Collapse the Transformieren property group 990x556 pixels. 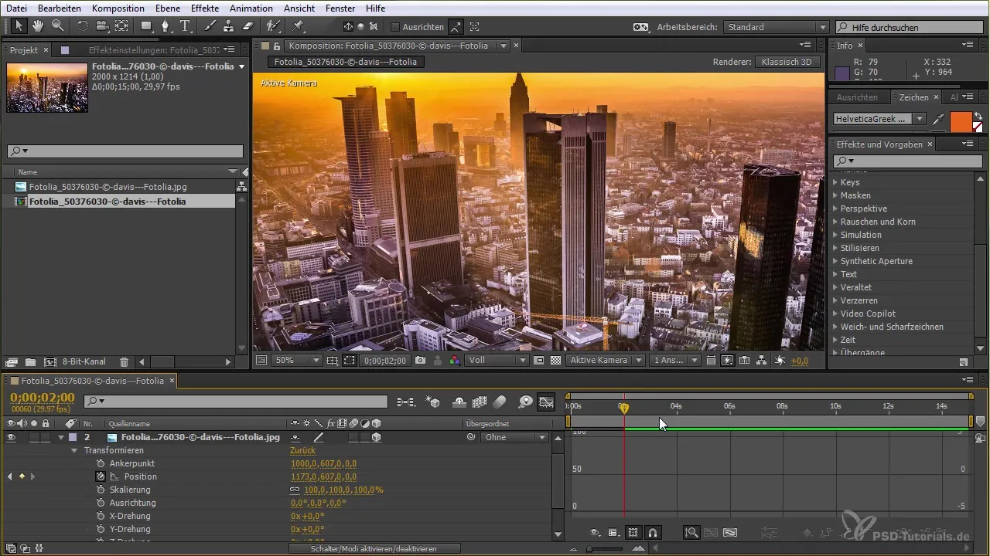(x=75, y=450)
